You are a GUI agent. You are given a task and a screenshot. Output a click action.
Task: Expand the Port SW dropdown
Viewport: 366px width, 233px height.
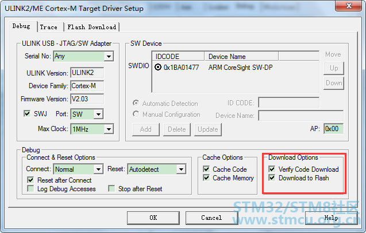pos(98,114)
